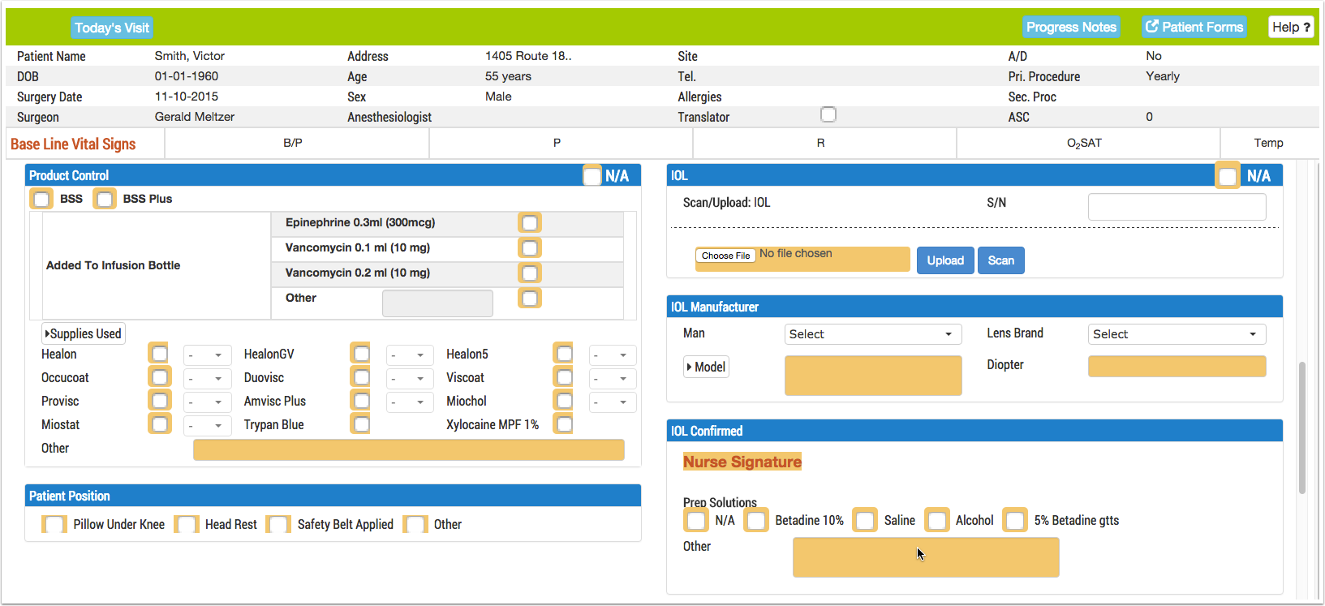Screen dimensions: 1325x606
Task: Open the Today's Visit tab
Action: pyautogui.click(x=112, y=28)
